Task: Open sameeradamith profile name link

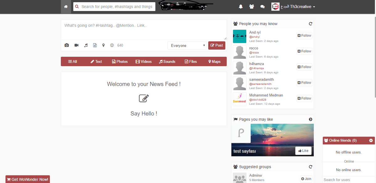Action: tap(262, 80)
